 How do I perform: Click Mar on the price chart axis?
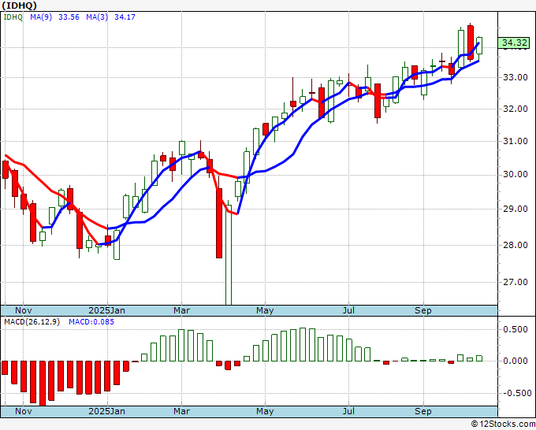point(181,310)
